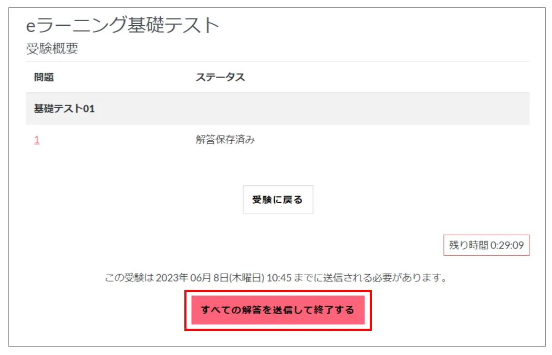Click the 受験概要 subheading
This screenshot has height=355, width=552.
coord(52,48)
